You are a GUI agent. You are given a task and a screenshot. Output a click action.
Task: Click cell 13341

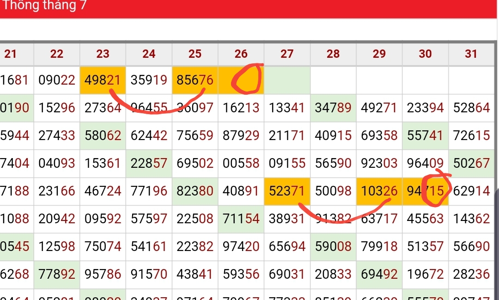[x=287, y=108]
